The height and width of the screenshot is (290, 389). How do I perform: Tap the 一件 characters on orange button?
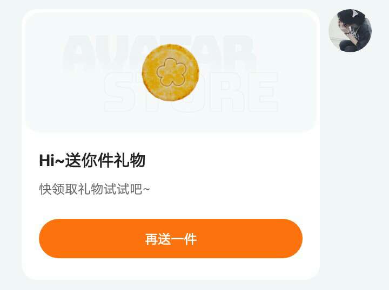(x=184, y=239)
